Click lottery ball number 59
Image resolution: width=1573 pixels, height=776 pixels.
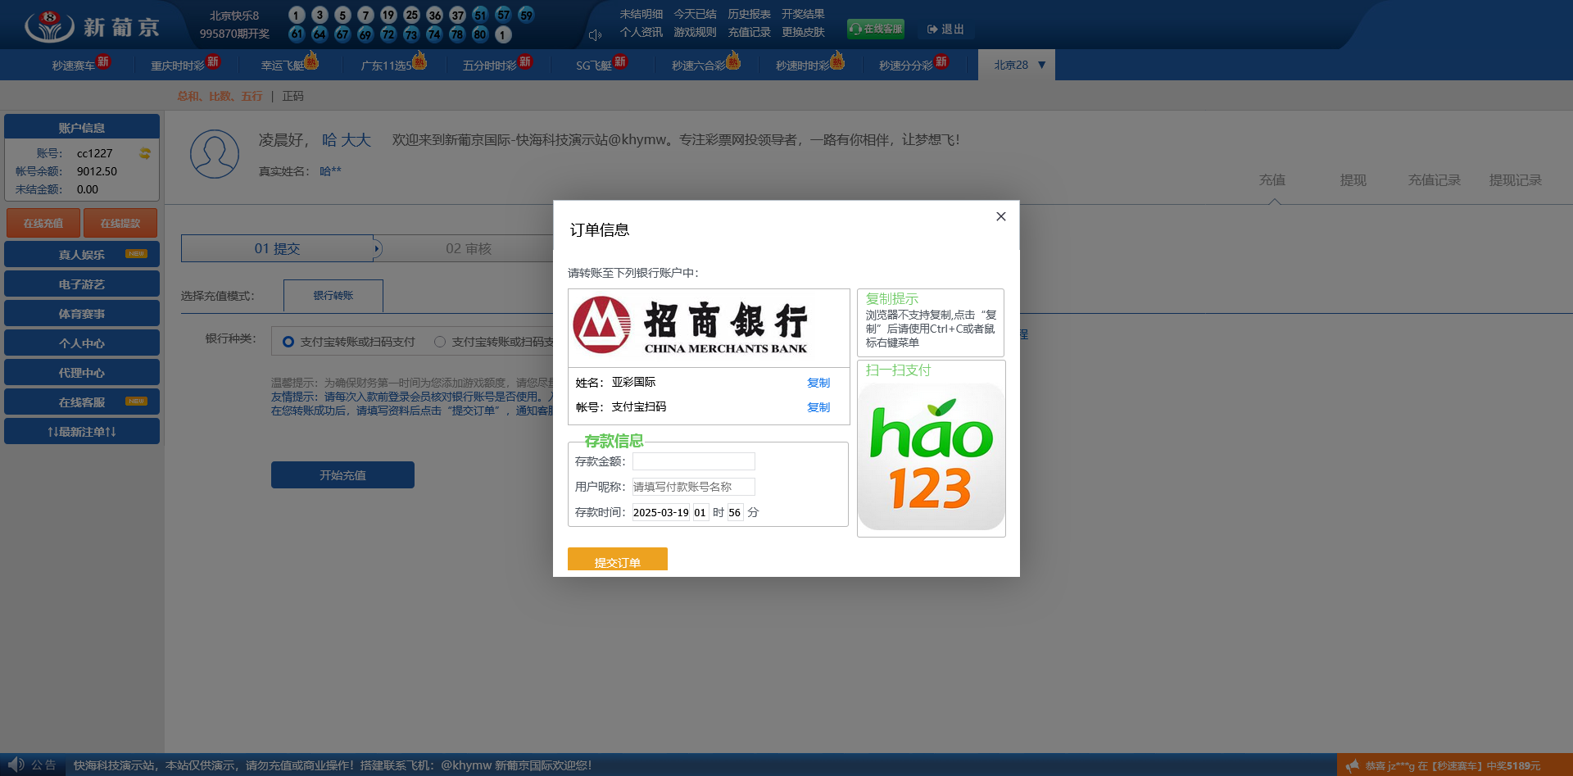[526, 15]
